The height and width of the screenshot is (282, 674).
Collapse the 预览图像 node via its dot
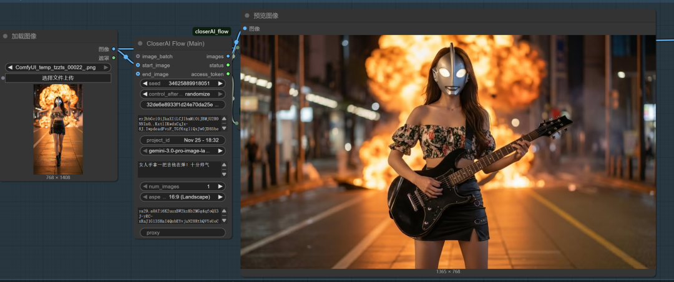(x=247, y=16)
